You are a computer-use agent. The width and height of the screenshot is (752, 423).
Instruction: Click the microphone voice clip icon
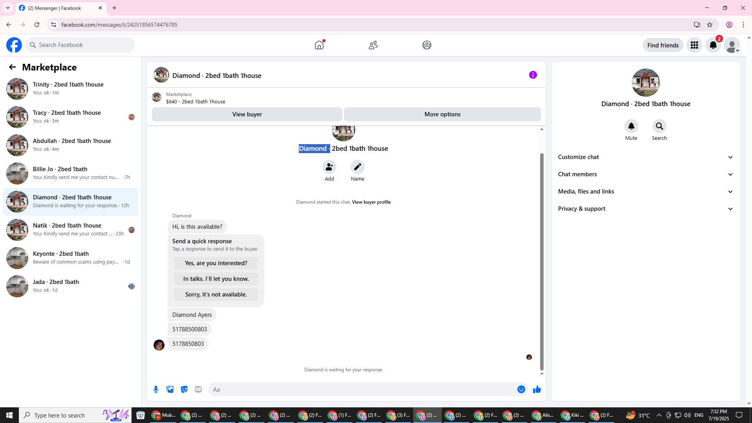pos(156,389)
